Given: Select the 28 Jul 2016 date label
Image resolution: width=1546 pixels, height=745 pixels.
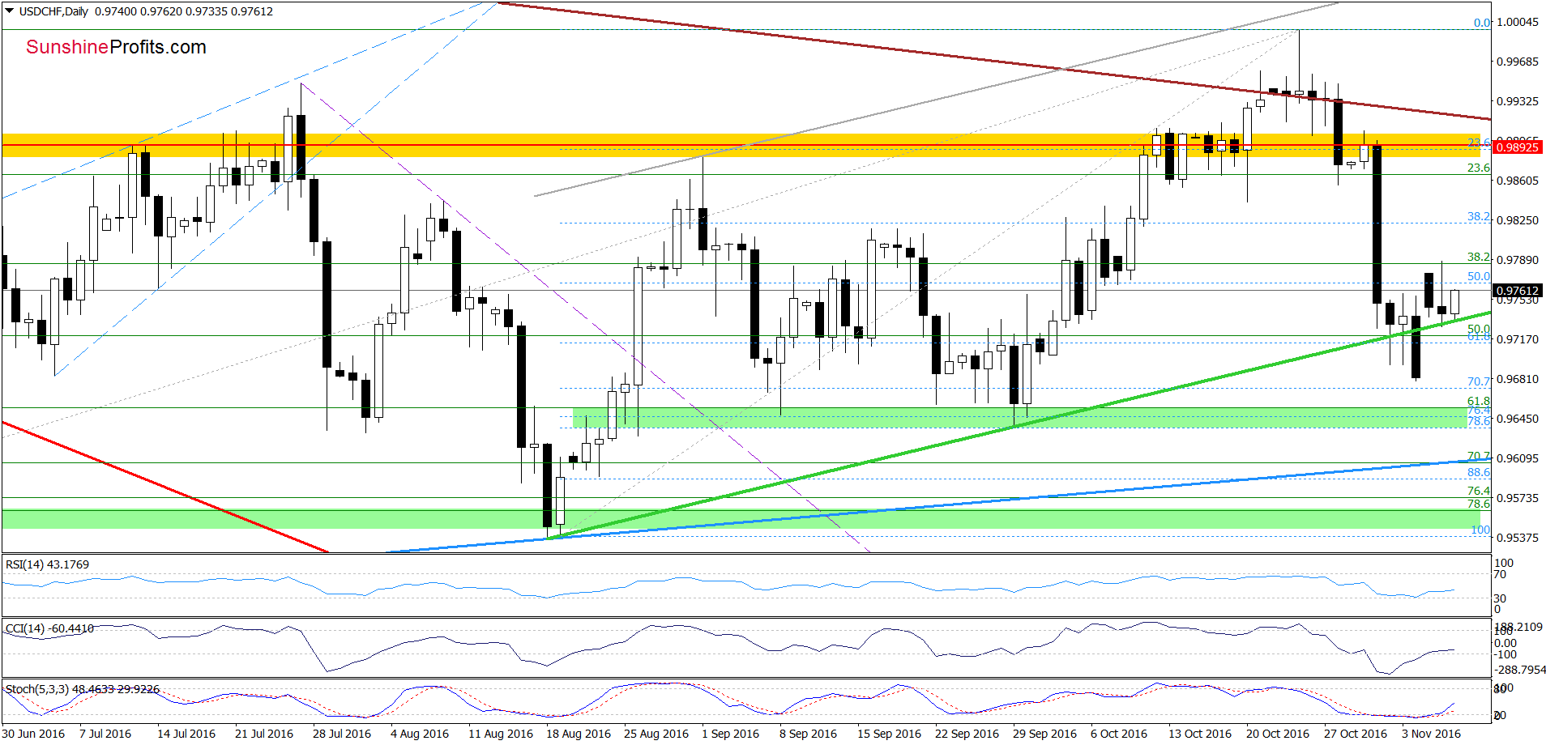Looking at the screenshot, I should pos(342,734).
